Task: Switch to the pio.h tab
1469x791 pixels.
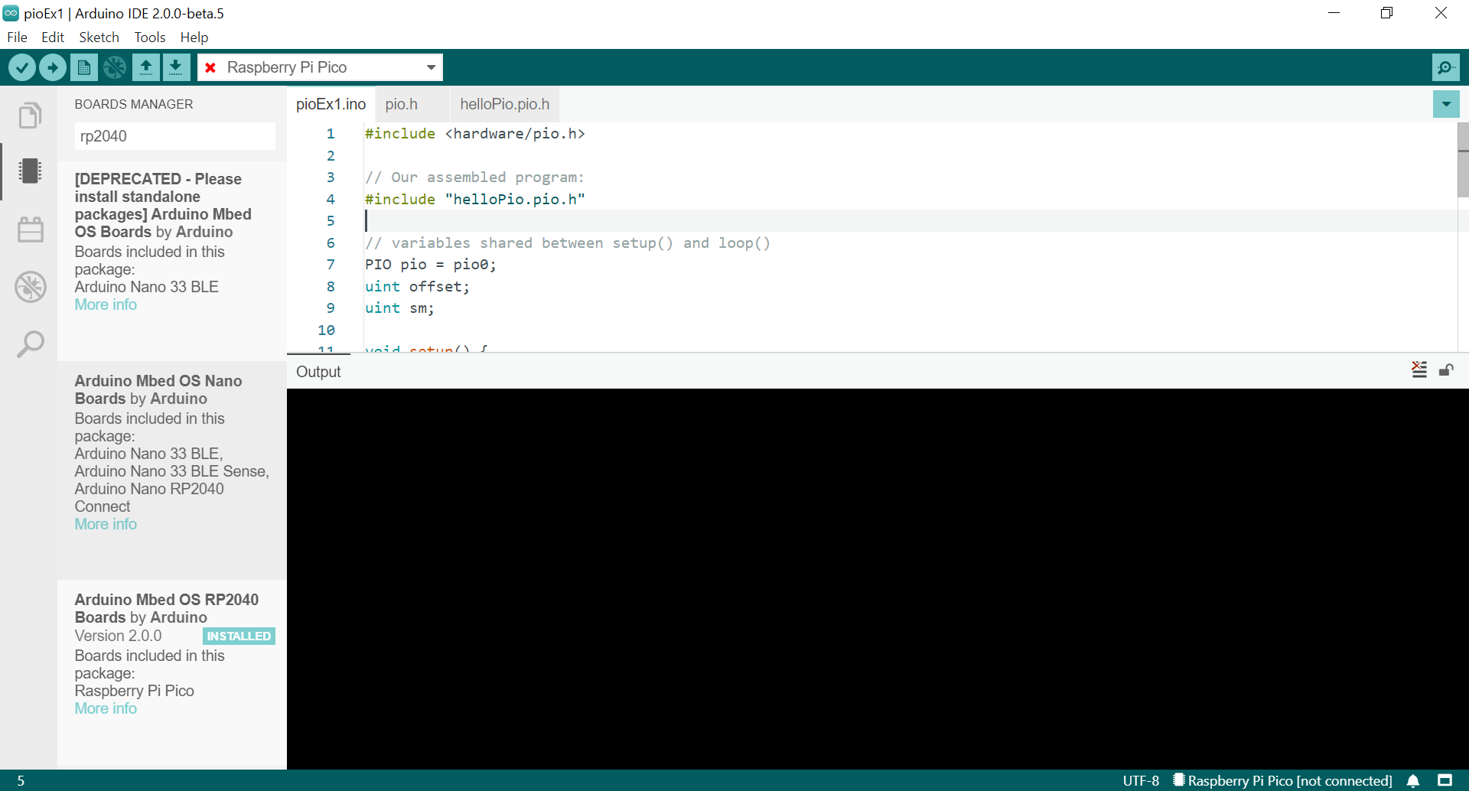Action: [x=402, y=104]
